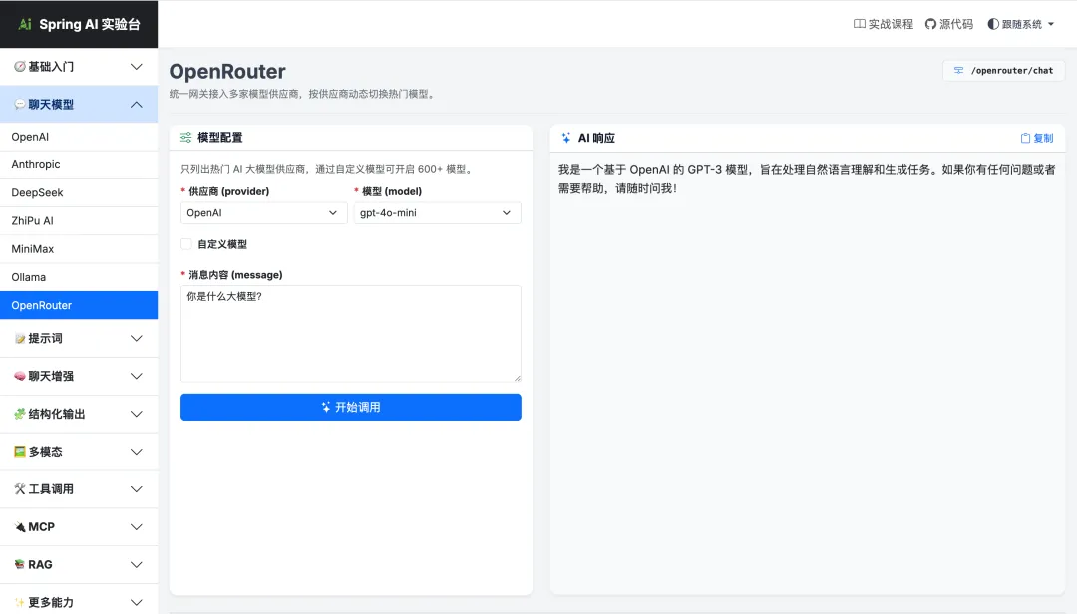Open the 源代码 link
Image resolution: width=1077 pixels, height=614 pixels.
coord(949,24)
